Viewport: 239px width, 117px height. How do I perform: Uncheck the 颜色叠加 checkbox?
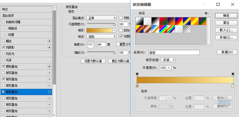pyautogui.click(x=3, y=66)
